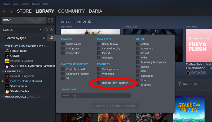Click the VA-11 Hall-A game icon
This screenshot has height=122, width=212.
pos(7,66)
